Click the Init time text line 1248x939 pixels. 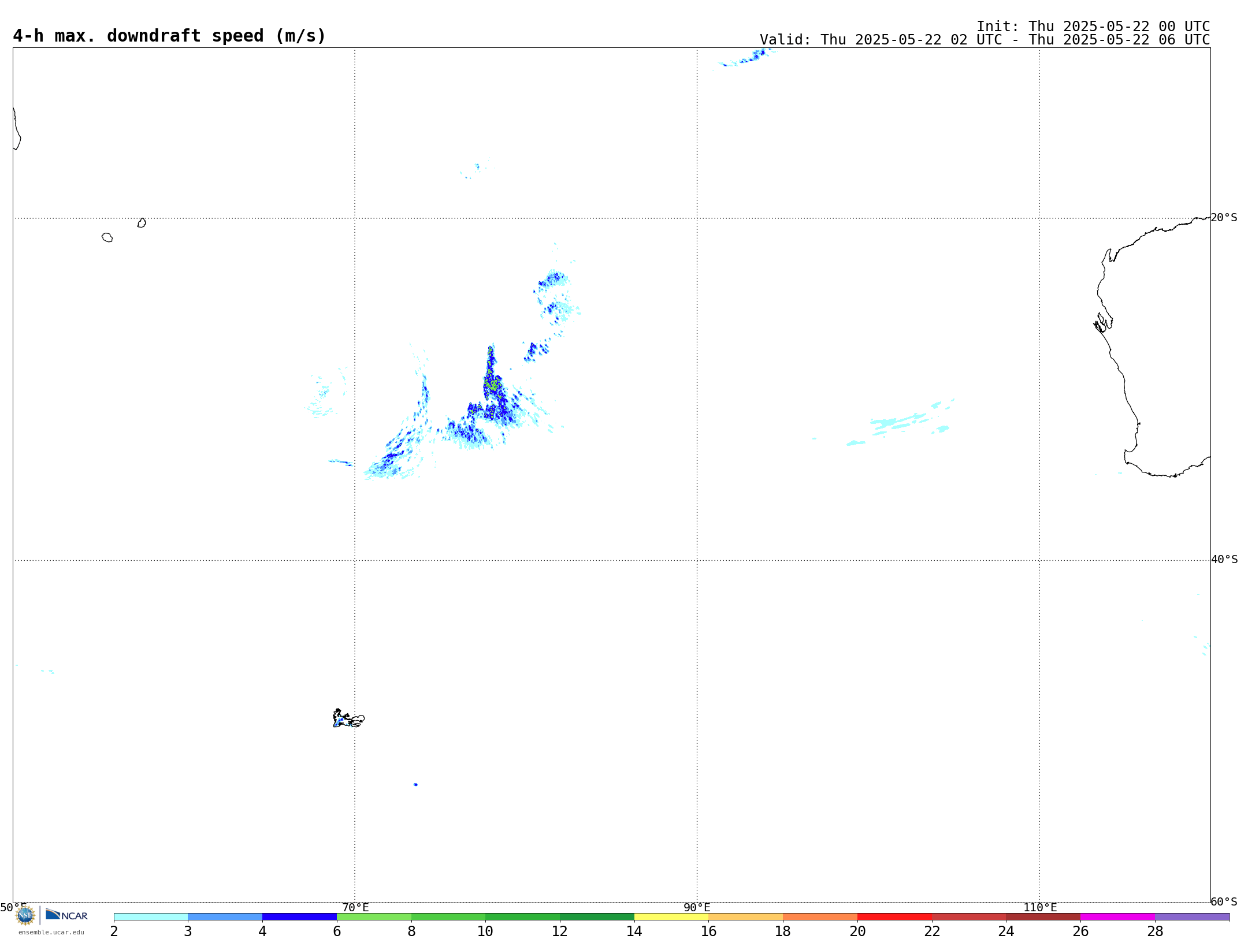pos(1093,27)
